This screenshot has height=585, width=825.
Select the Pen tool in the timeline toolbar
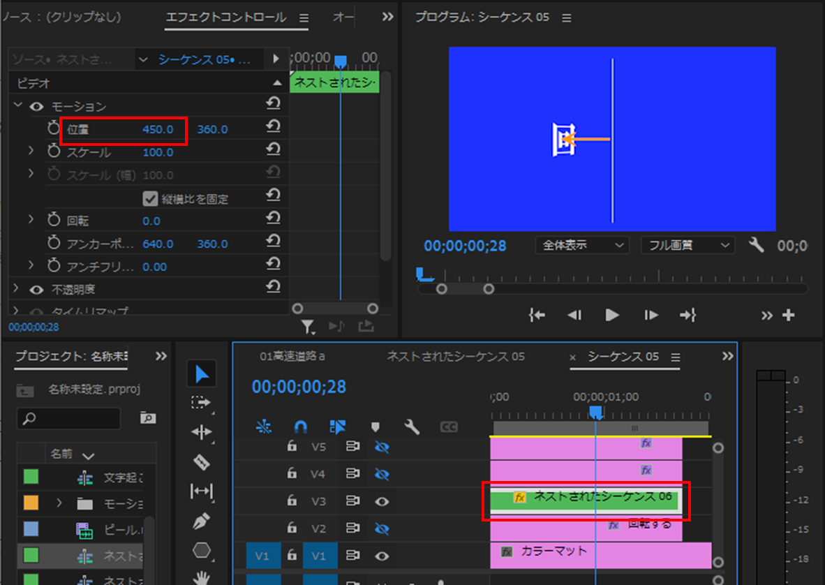pos(202,520)
